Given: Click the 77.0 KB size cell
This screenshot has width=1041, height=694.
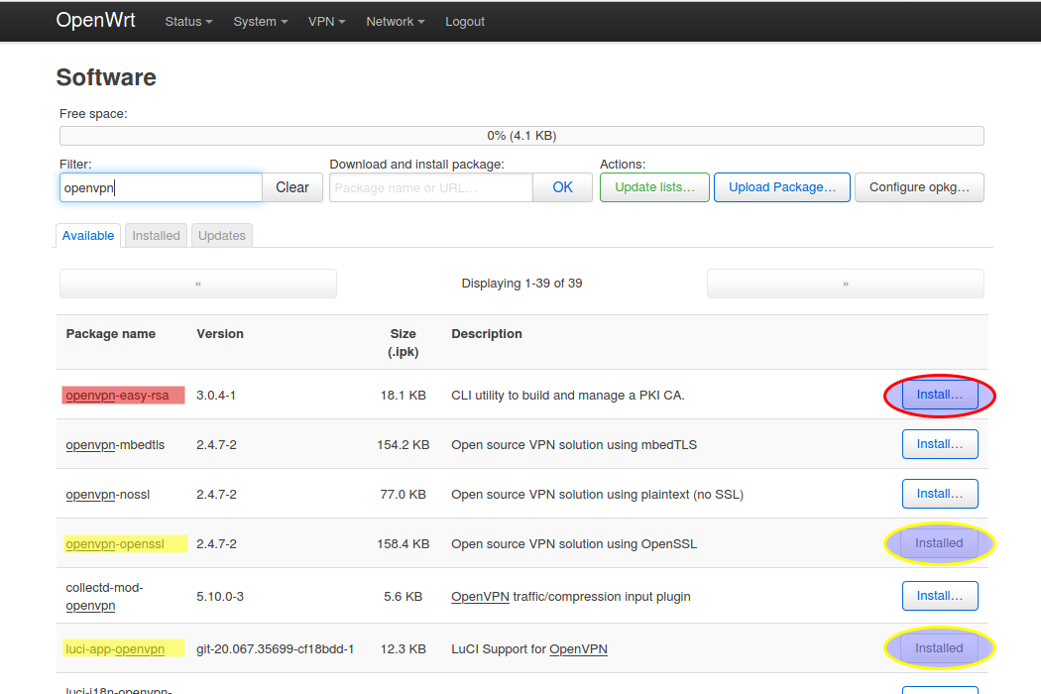Looking at the screenshot, I should pos(403,495).
